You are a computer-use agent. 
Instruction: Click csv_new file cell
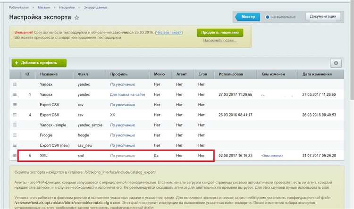click(85, 145)
